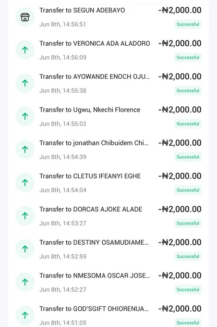Tap the arrow icon beside CLETUS IFEANYI EGHE
217x327 pixels.
point(25,183)
